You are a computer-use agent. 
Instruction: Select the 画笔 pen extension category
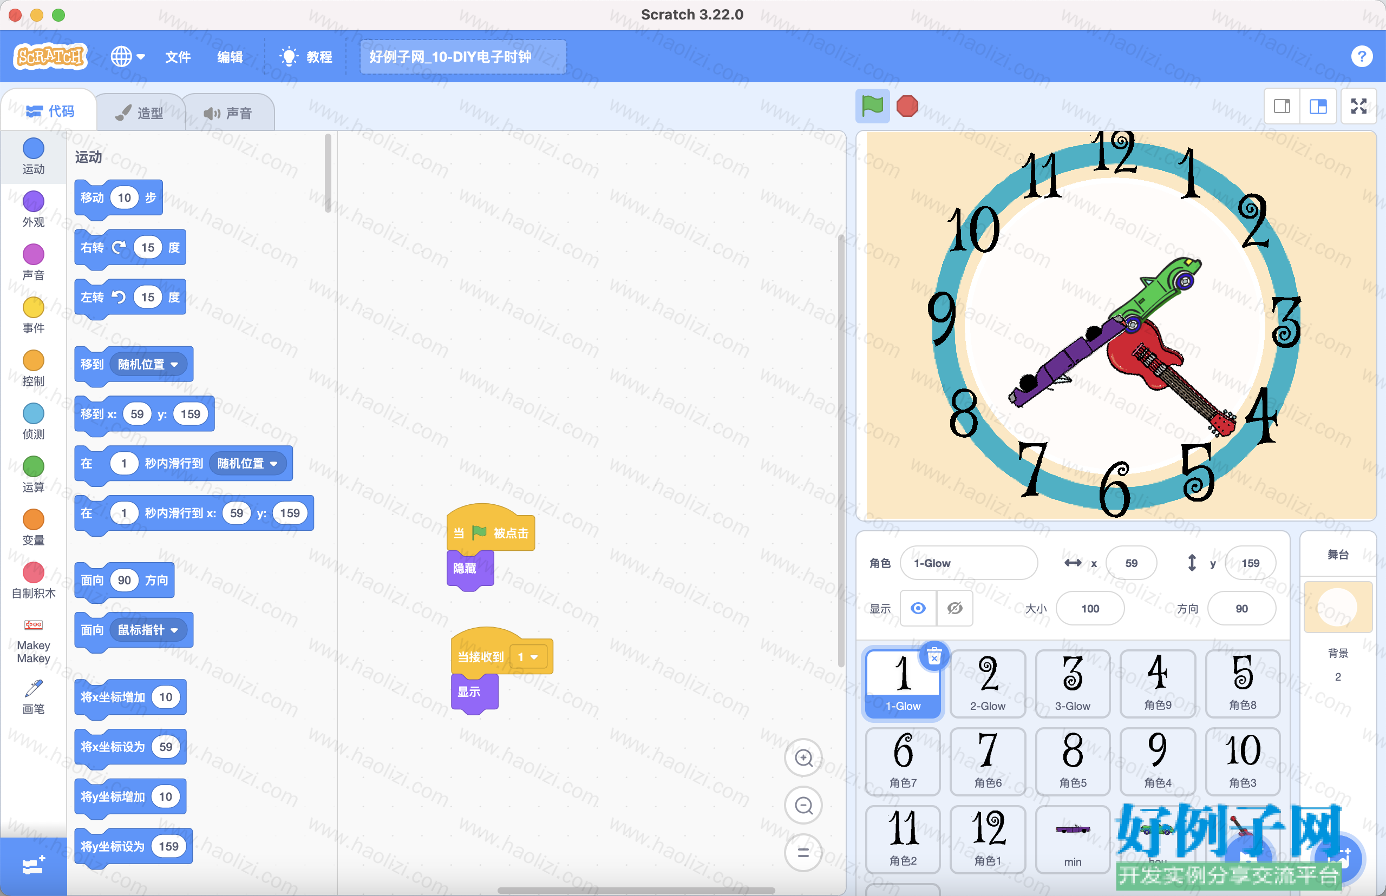pyautogui.click(x=33, y=696)
